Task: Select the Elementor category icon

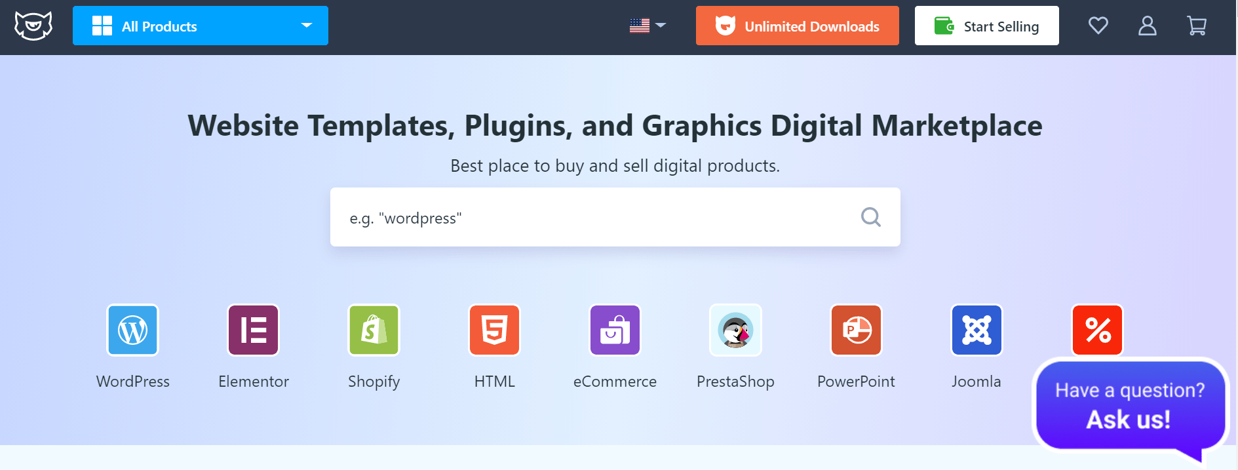Action: 254,330
